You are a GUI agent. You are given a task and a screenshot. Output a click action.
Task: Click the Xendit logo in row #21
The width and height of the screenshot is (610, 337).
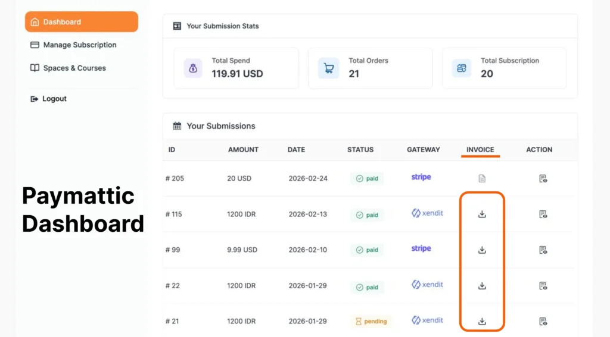[427, 320]
